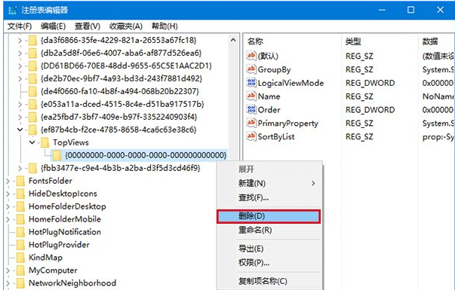Open the 新建(N) submenu

269,183
